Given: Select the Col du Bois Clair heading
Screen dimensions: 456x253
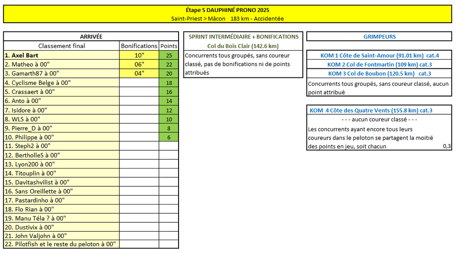Looking at the screenshot, I should (x=243, y=46).
